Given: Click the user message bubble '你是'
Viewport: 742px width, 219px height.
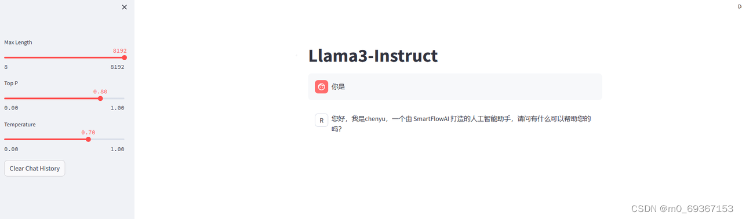Looking at the screenshot, I should pyautogui.click(x=455, y=87).
